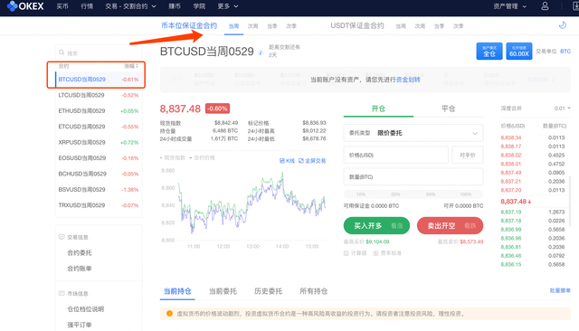Switch to the 平仓 tab

coord(448,109)
